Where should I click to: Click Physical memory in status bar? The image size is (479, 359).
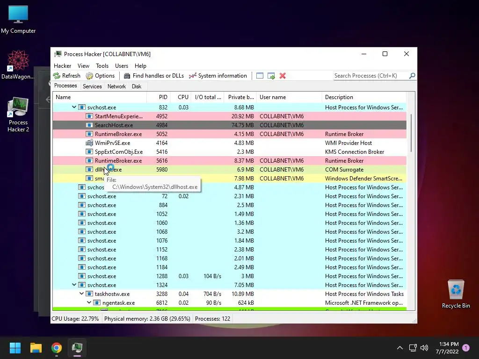point(147,319)
